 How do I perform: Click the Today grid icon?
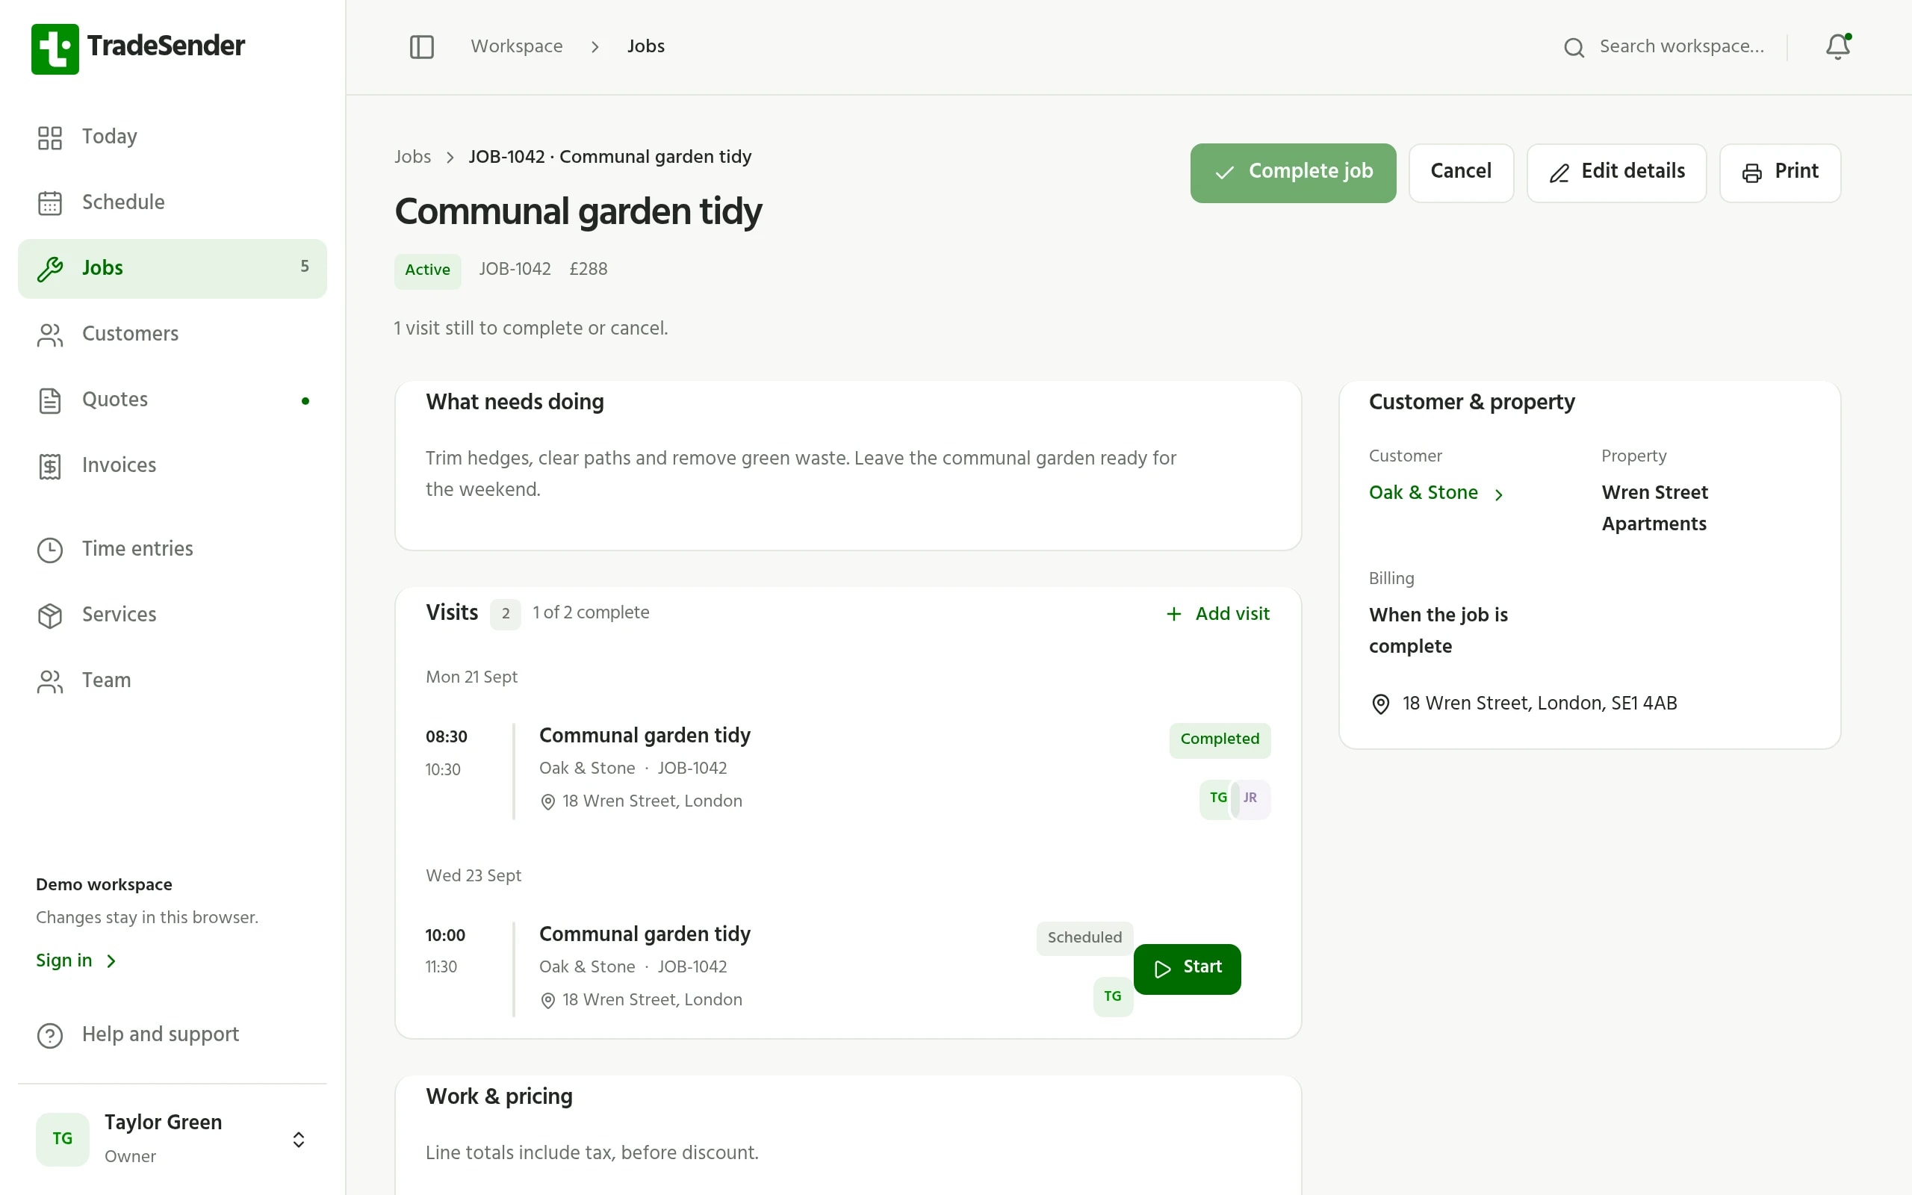[50, 137]
